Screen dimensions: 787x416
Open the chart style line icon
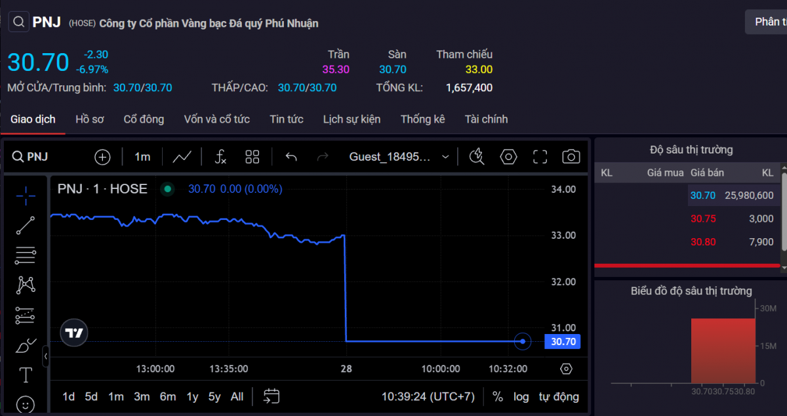coord(182,157)
